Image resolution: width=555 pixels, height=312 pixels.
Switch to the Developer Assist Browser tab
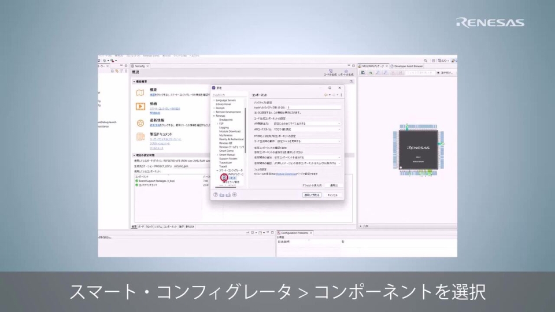(406, 66)
